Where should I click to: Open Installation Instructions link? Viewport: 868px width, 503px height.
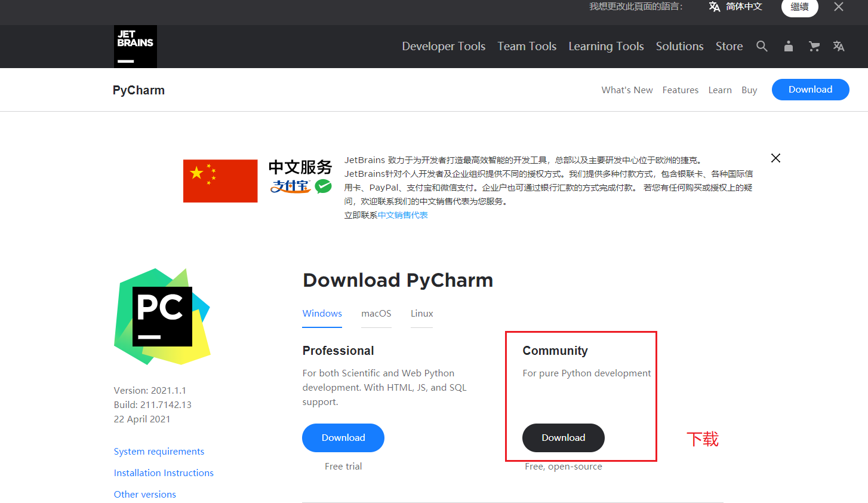click(164, 473)
